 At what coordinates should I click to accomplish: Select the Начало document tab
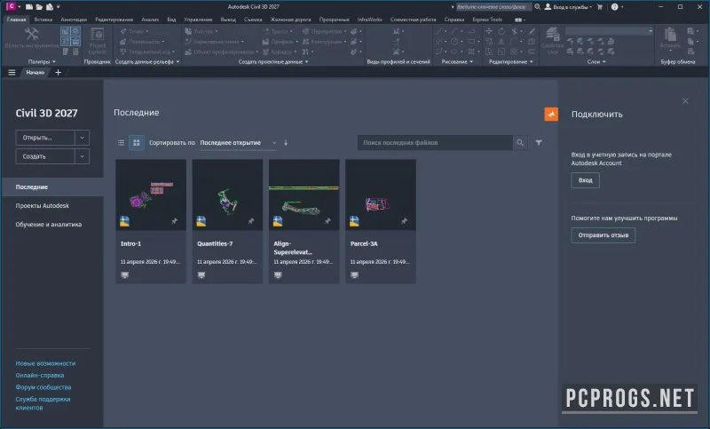35,73
